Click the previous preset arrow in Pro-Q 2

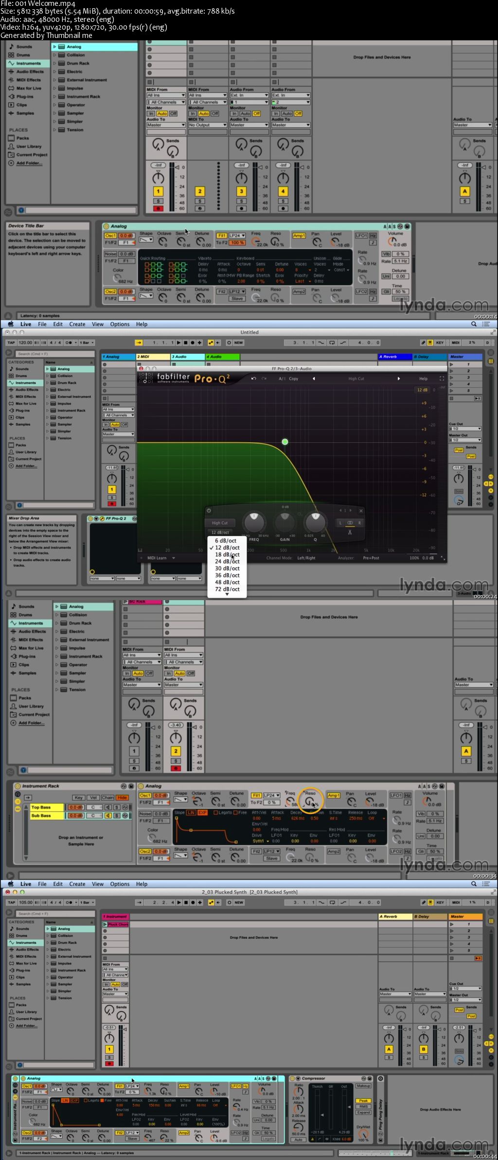tap(313, 379)
